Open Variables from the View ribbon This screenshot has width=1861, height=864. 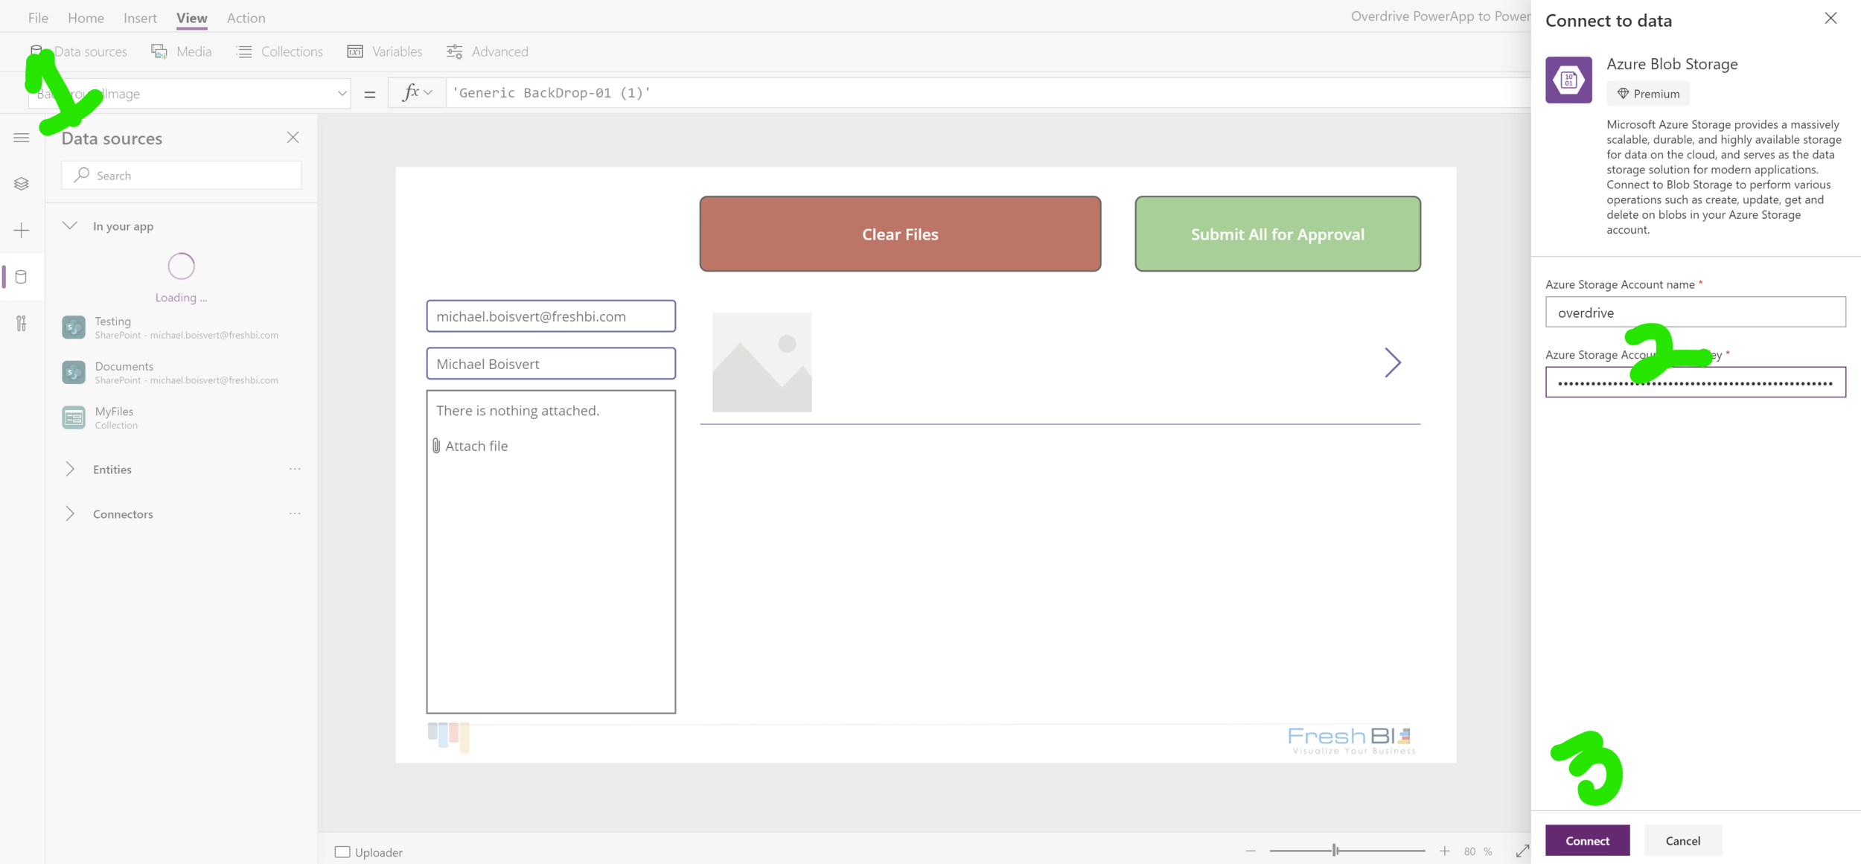[384, 51]
